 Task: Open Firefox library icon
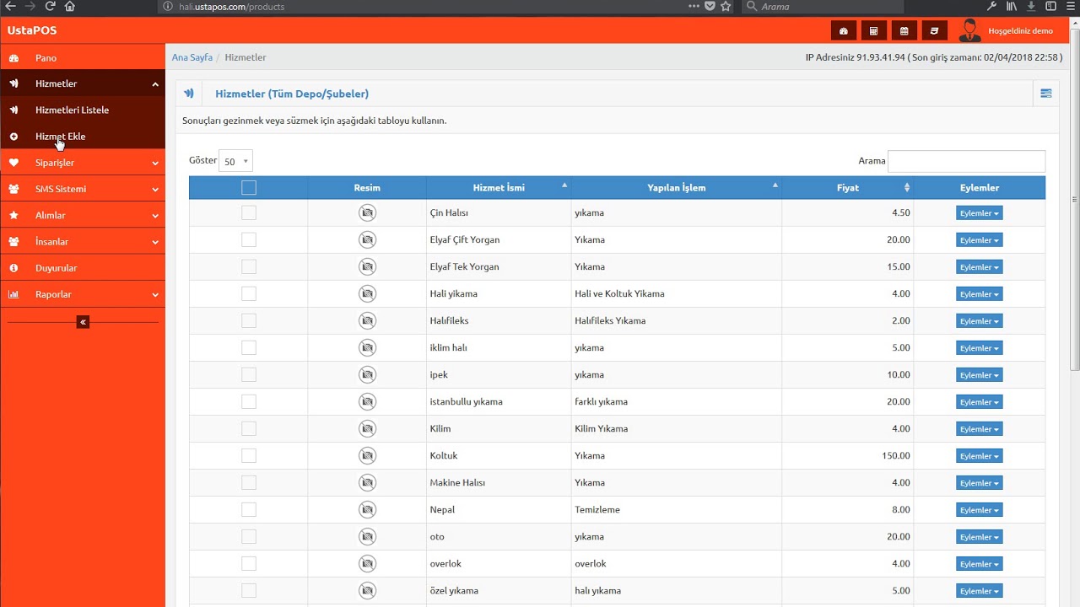[x=1012, y=6]
